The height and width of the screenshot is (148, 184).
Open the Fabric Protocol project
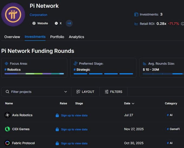pyautogui.click(x=23, y=143)
